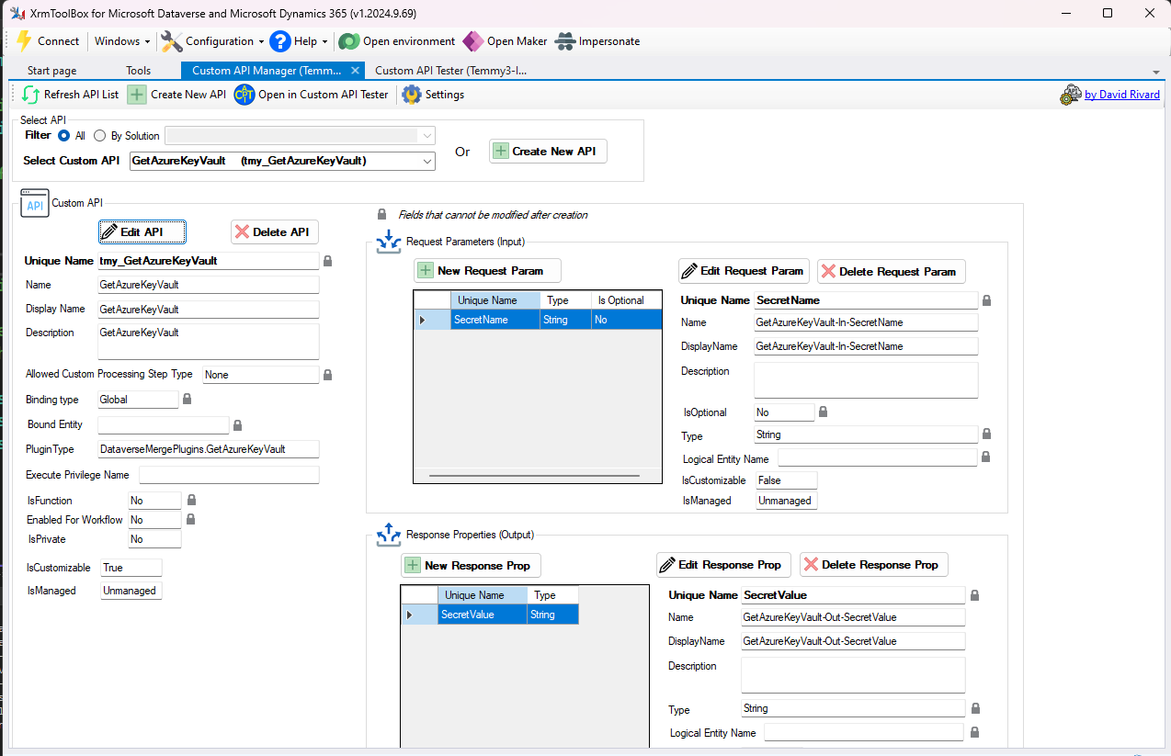1171x756 pixels.
Task: Click Edit Request Param button
Action: (x=744, y=271)
